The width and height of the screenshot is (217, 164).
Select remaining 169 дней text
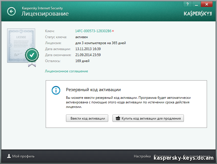click(x=82, y=61)
